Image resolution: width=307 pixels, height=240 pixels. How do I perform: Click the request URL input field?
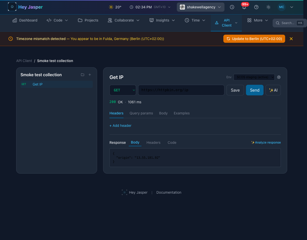[181, 90]
